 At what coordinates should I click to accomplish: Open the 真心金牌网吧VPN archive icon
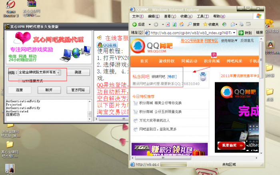(32, 8)
